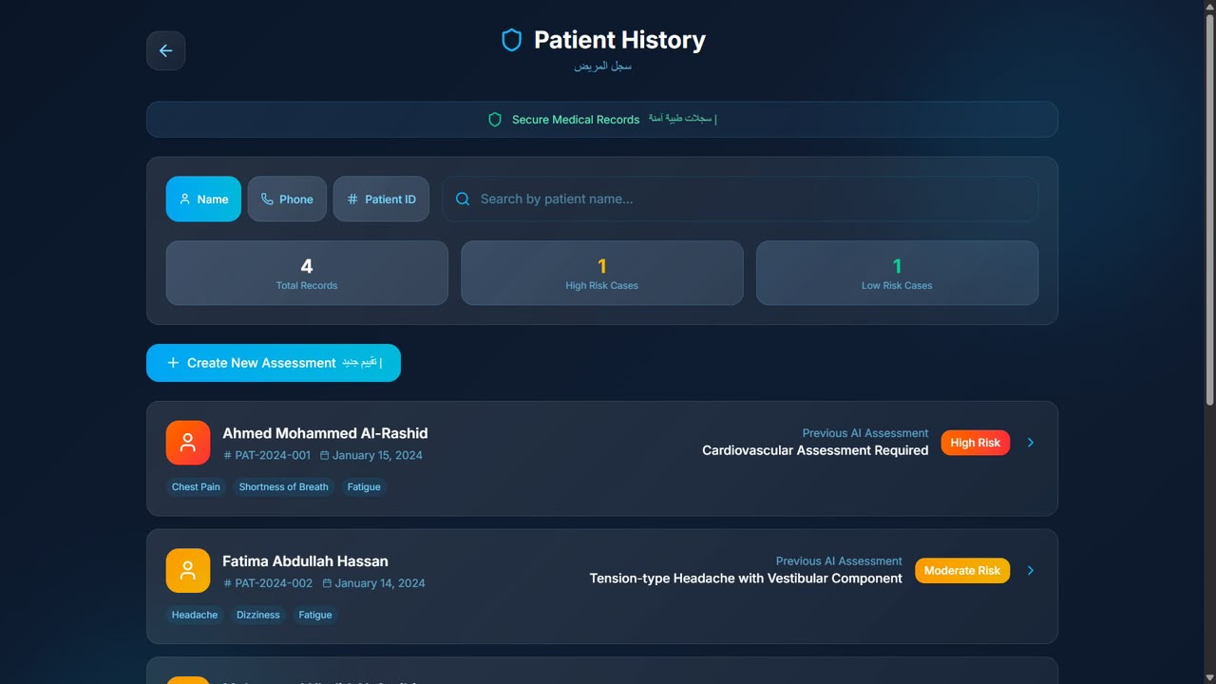Click scrollbar down arrow at bottom
Viewport: 1216px width, 684px height.
tap(1209, 676)
